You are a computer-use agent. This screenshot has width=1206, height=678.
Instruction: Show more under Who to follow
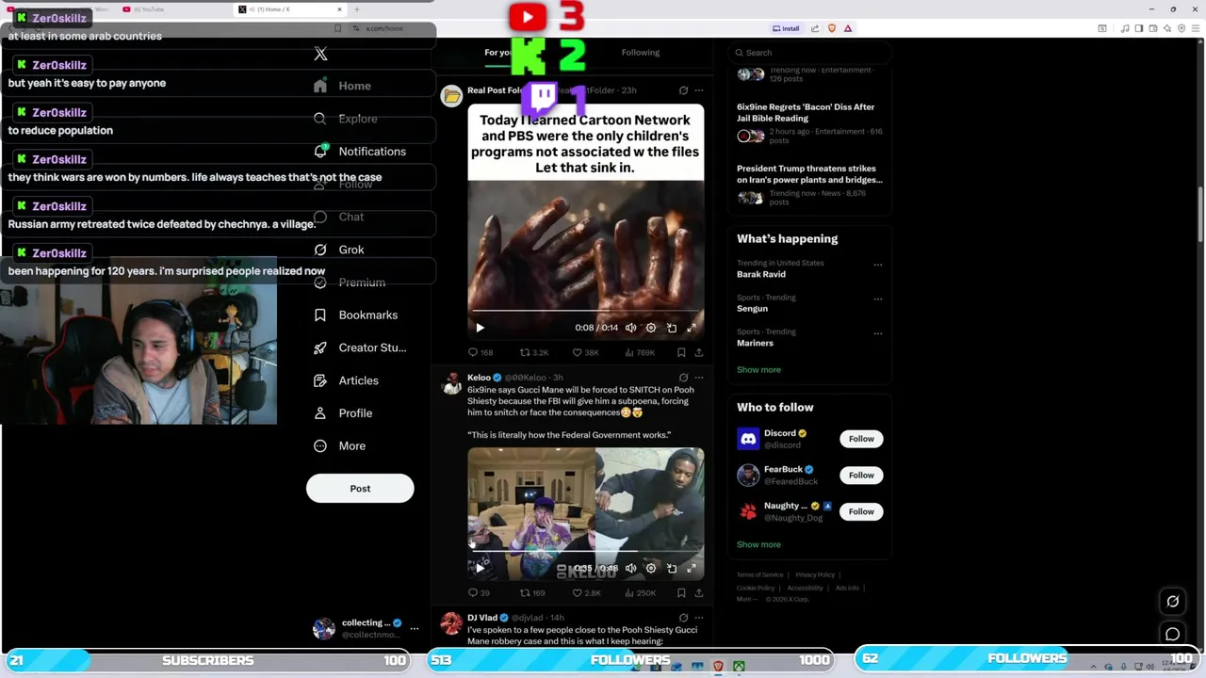click(x=758, y=544)
